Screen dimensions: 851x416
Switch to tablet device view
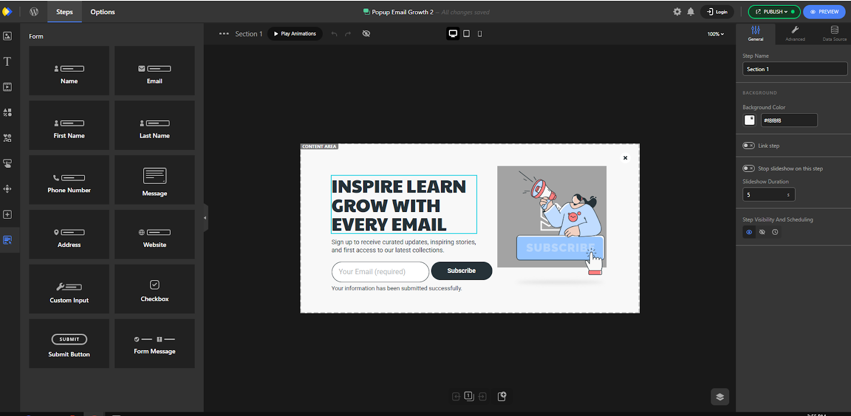point(466,33)
